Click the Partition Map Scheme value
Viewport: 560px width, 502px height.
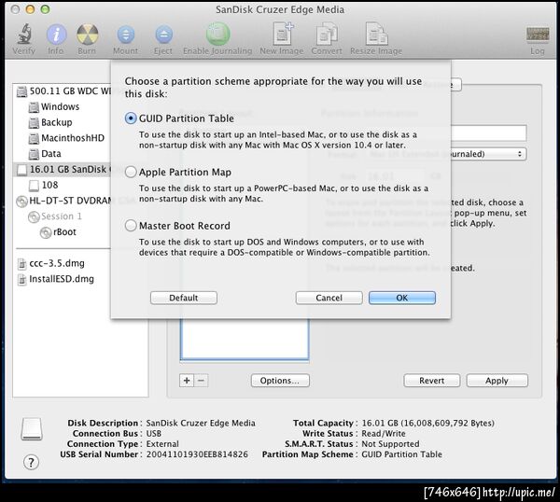[401, 454]
